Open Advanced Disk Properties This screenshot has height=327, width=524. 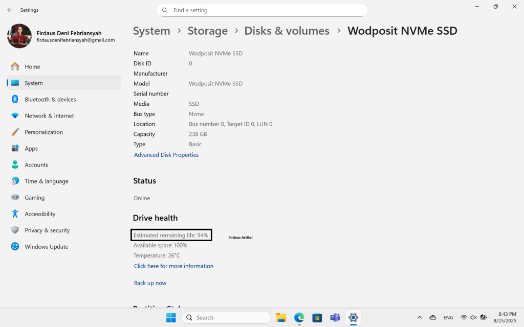click(166, 154)
